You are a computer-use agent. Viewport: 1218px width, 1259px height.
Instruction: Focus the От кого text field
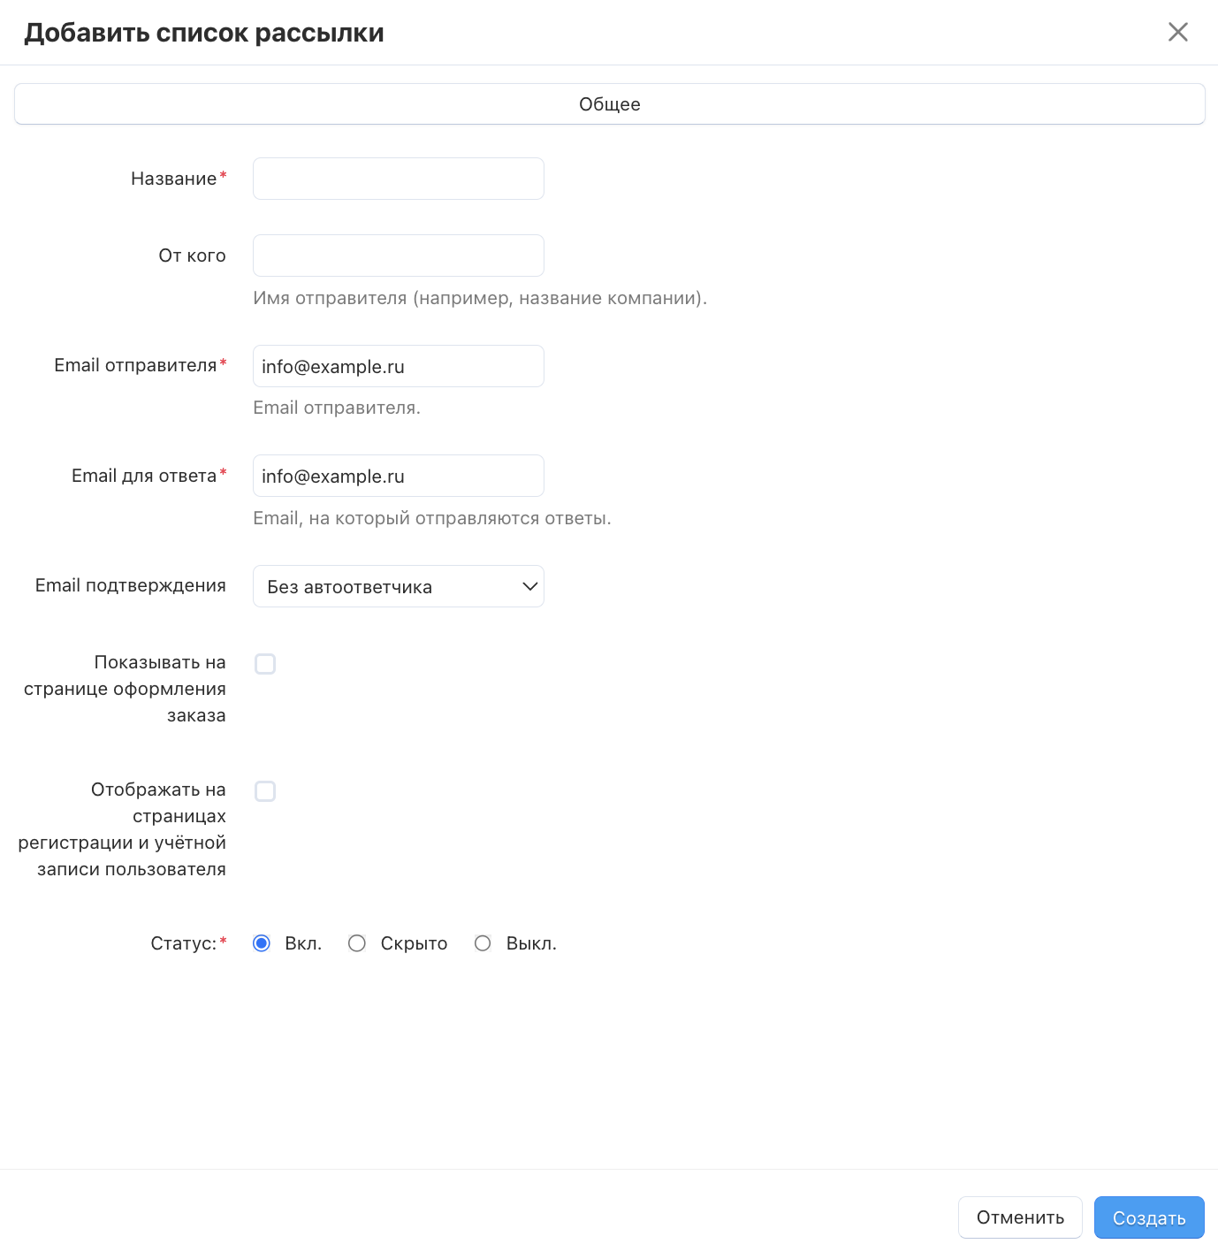[398, 256]
